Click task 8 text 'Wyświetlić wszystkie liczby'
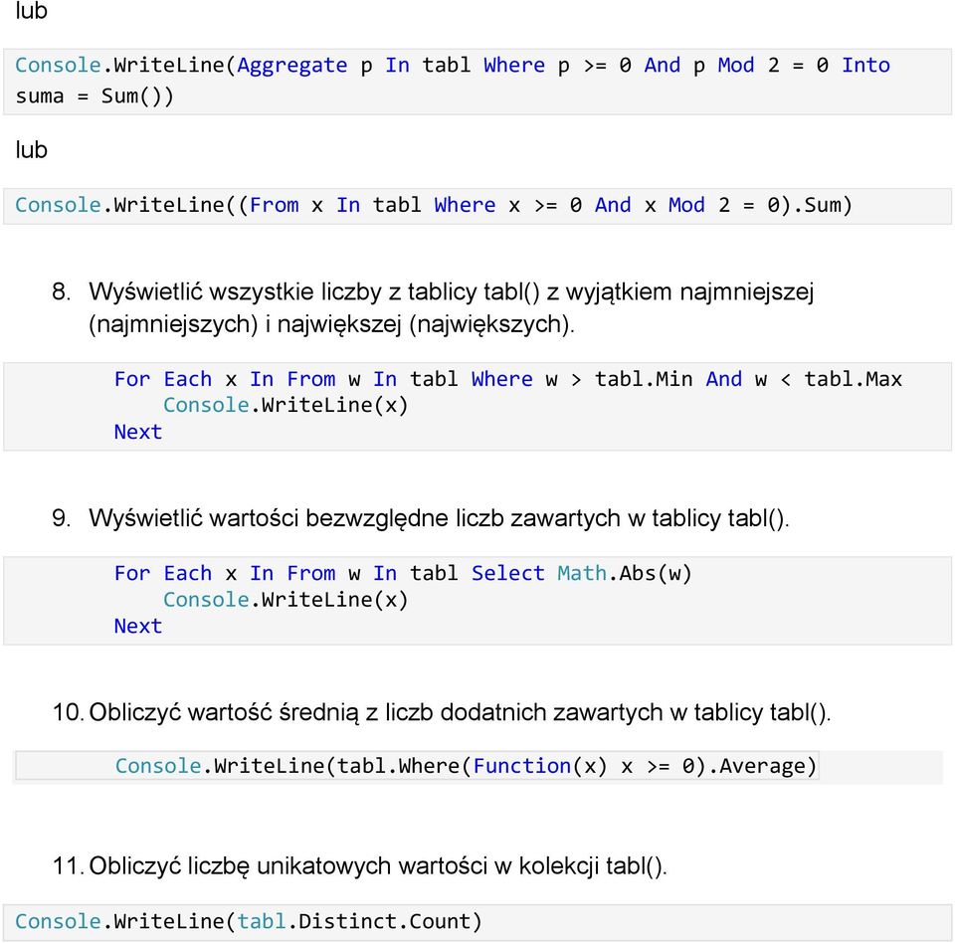This screenshot has width=955, height=943. (x=235, y=291)
